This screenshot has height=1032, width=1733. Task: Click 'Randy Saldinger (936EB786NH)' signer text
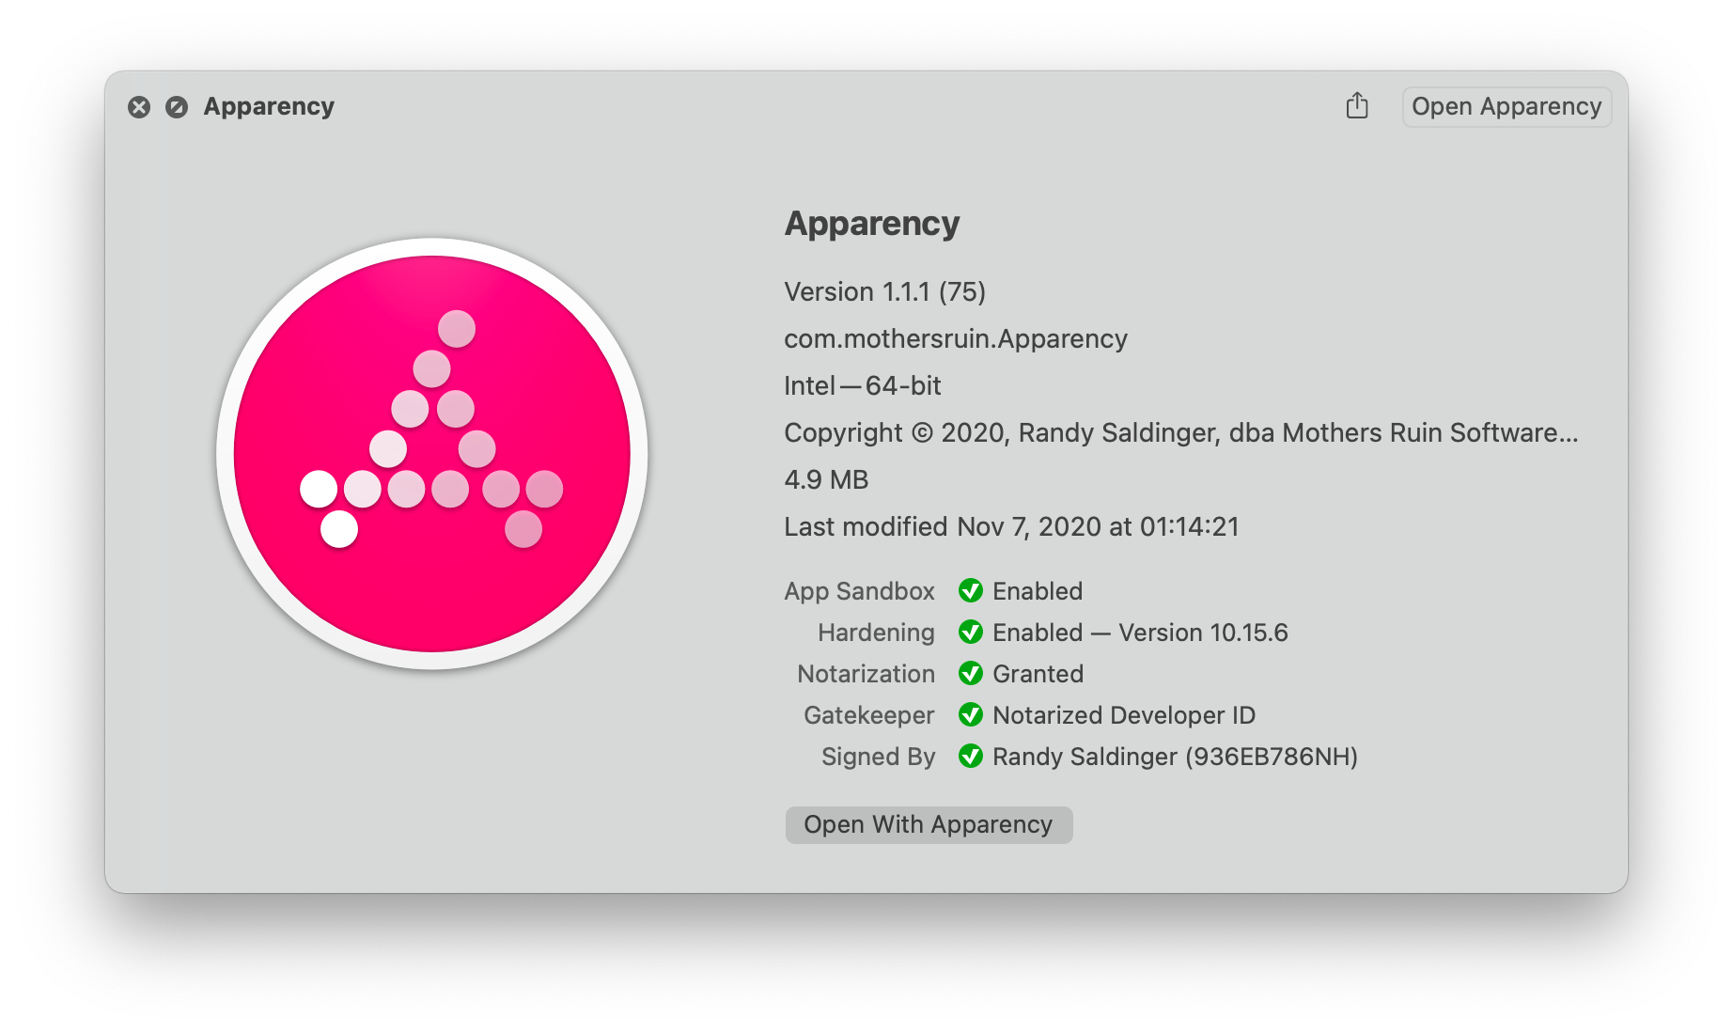tap(1176, 757)
